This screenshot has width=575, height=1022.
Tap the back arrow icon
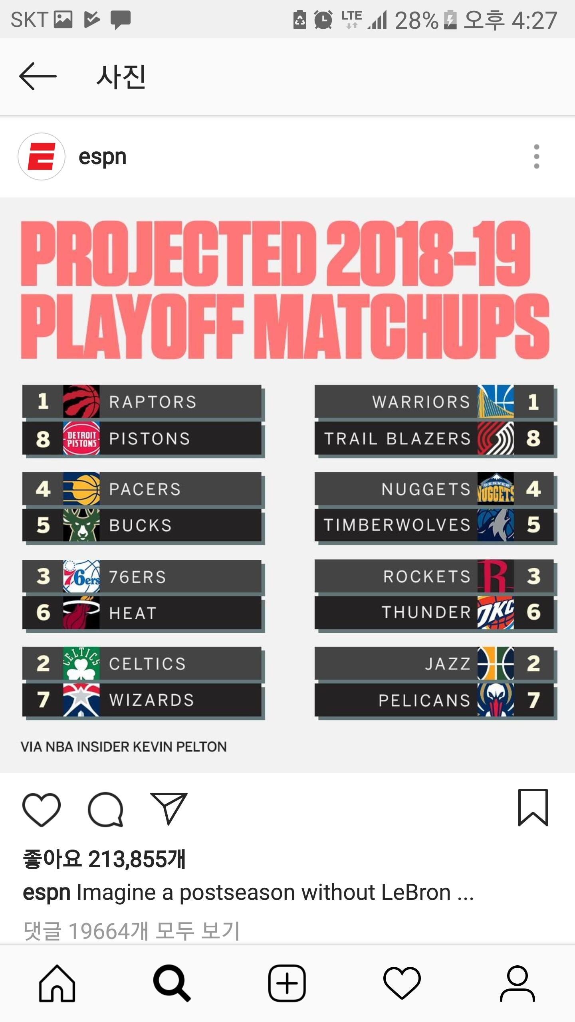(38, 76)
